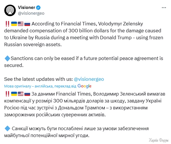Click the Ukraine flag emoji in English post
171x144 pixels.
(x=14, y=24)
